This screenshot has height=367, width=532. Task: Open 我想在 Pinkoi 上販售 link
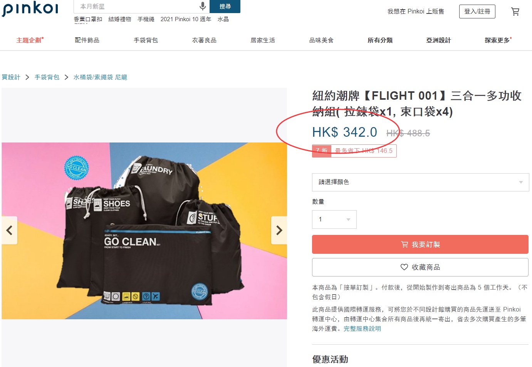click(x=416, y=12)
